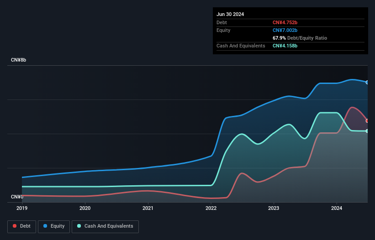Click the CN¥8b y-axis label
Viewport: 375px width, 240px height.
(18, 60)
